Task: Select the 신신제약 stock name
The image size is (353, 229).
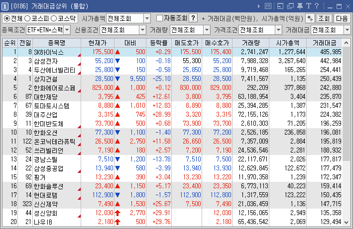Action: coord(46,204)
